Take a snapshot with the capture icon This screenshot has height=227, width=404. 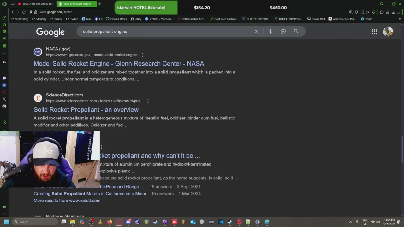click(362, 12)
